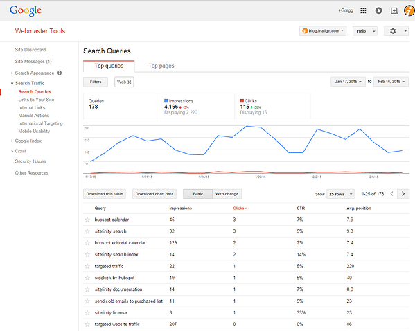
Task: Switch to the Top pages tab
Action: (x=161, y=66)
